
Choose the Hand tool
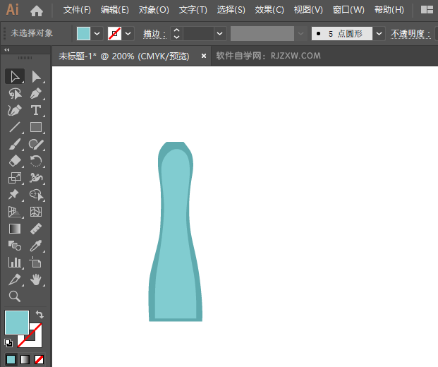point(36,280)
